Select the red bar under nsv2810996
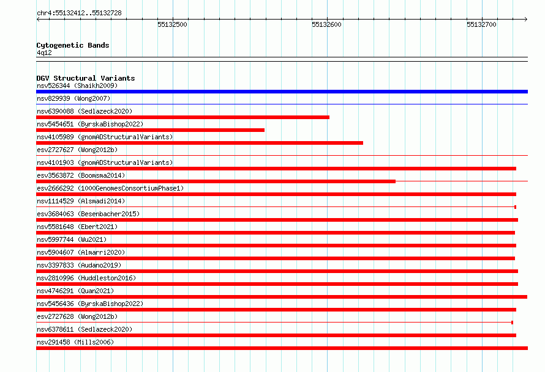The width and height of the screenshot is (545, 372). [277, 284]
